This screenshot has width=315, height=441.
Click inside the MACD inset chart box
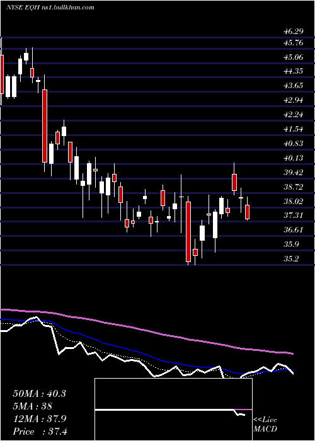[x=173, y=409]
